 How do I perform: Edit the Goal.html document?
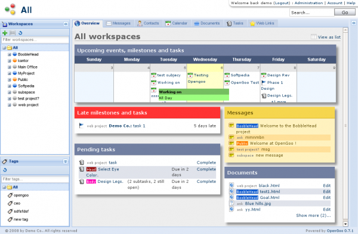click(x=327, y=198)
